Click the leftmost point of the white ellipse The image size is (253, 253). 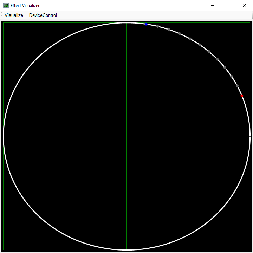tap(4, 136)
